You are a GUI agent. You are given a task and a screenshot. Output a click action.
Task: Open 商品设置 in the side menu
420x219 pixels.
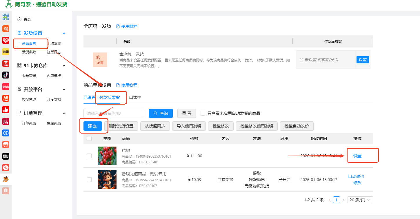click(29, 43)
